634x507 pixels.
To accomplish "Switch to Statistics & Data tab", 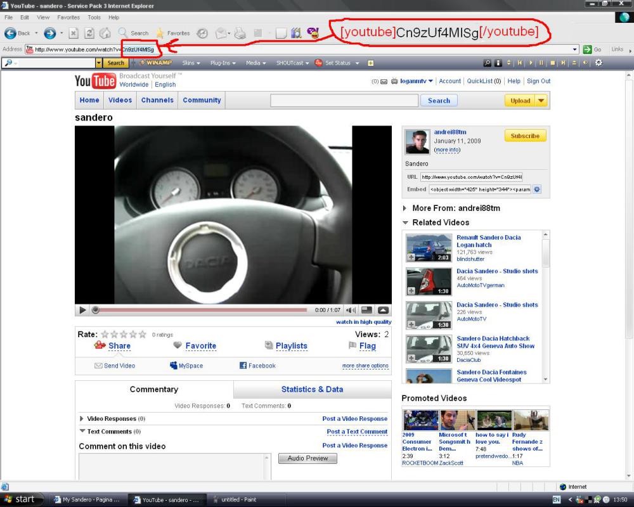I will (x=312, y=389).
